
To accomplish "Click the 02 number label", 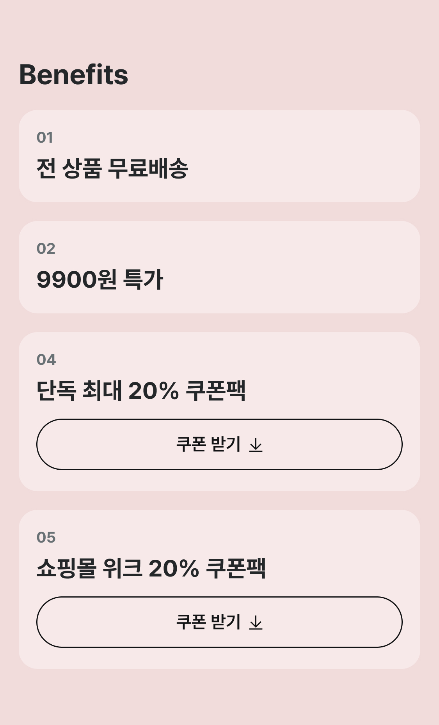I will pyautogui.click(x=46, y=249).
